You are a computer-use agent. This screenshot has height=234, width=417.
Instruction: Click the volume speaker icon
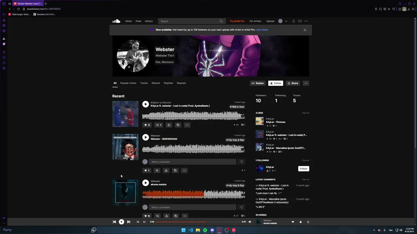click(x=250, y=222)
